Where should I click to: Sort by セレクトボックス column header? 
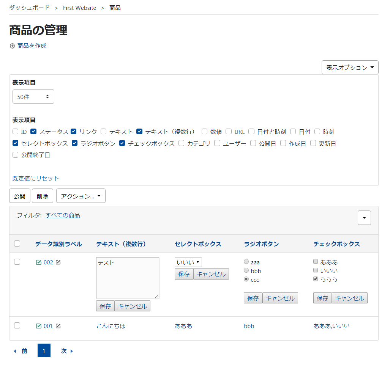pyautogui.click(x=198, y=244)
